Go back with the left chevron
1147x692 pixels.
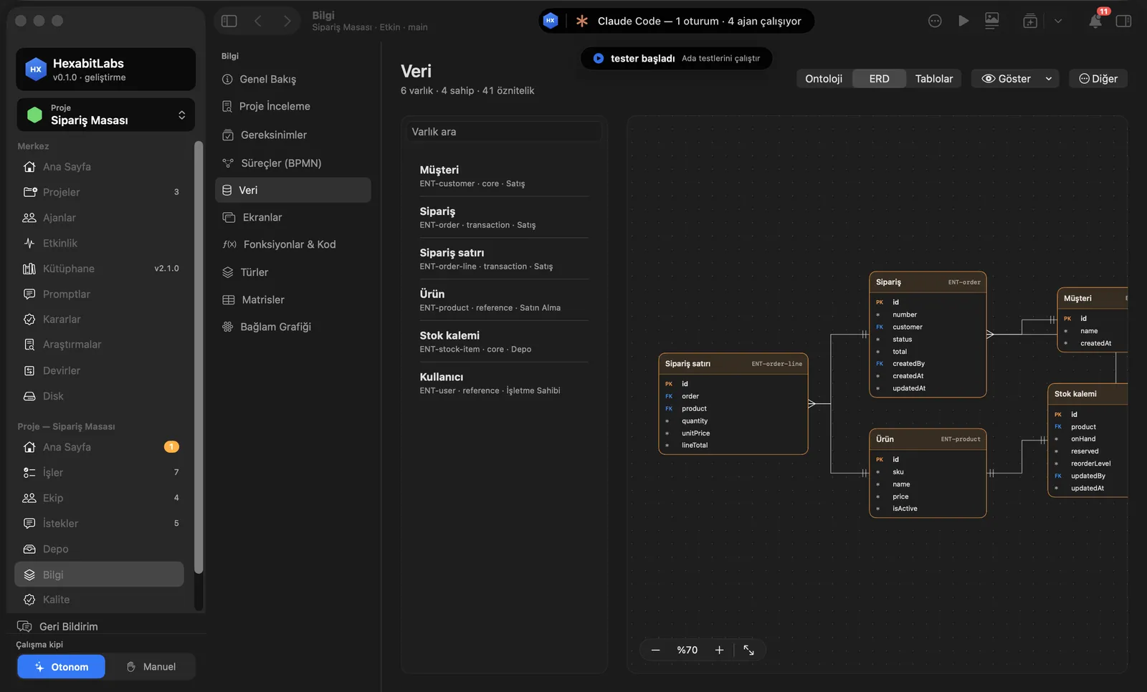pos(258,21)
